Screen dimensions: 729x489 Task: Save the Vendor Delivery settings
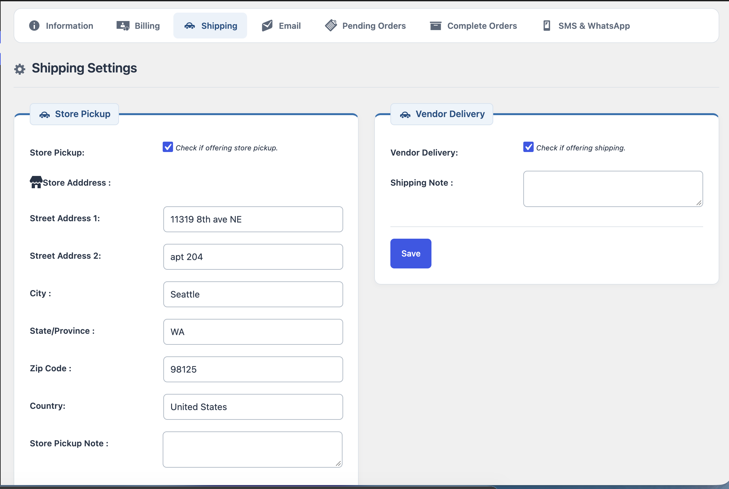coord(411,254)
